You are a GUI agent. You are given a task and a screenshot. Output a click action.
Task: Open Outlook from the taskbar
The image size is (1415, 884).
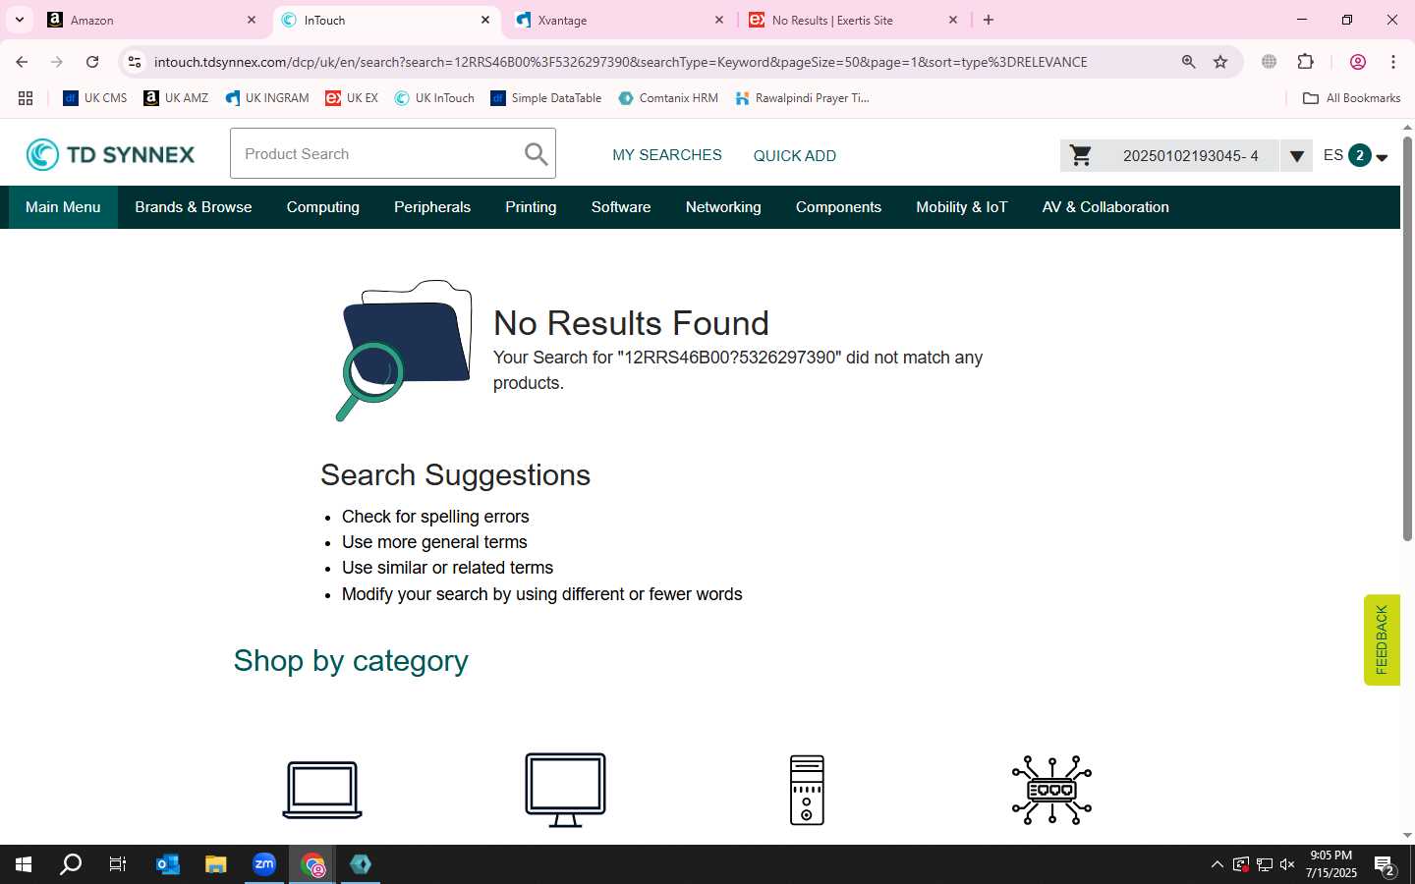pos(168,864)
